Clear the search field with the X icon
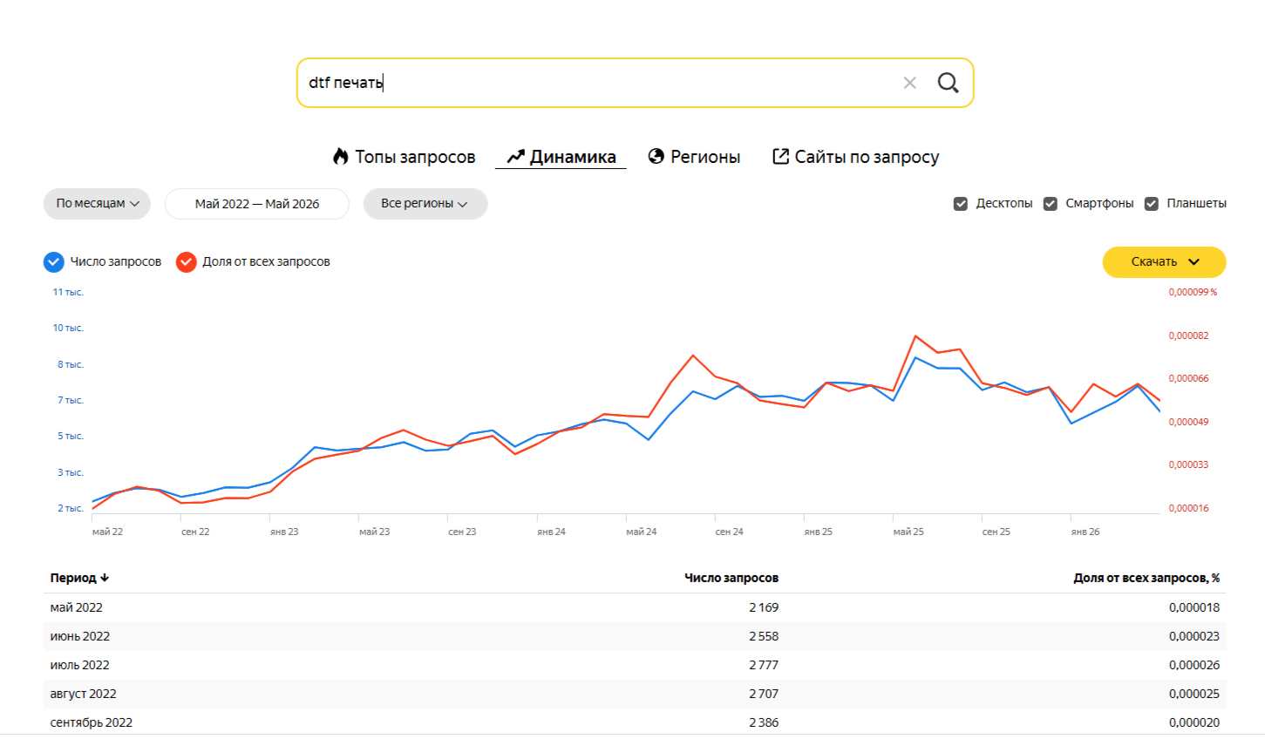1265x739 pixels. coord(909,83)
